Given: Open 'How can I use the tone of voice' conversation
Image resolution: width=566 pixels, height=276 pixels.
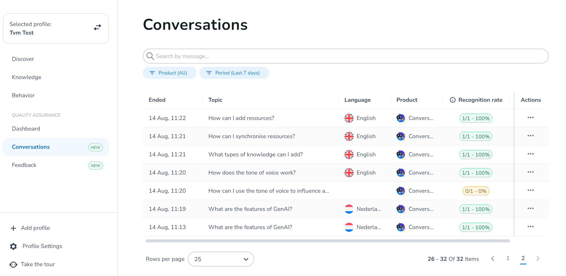Looking at the screenshot, I should tap(269, 191).
